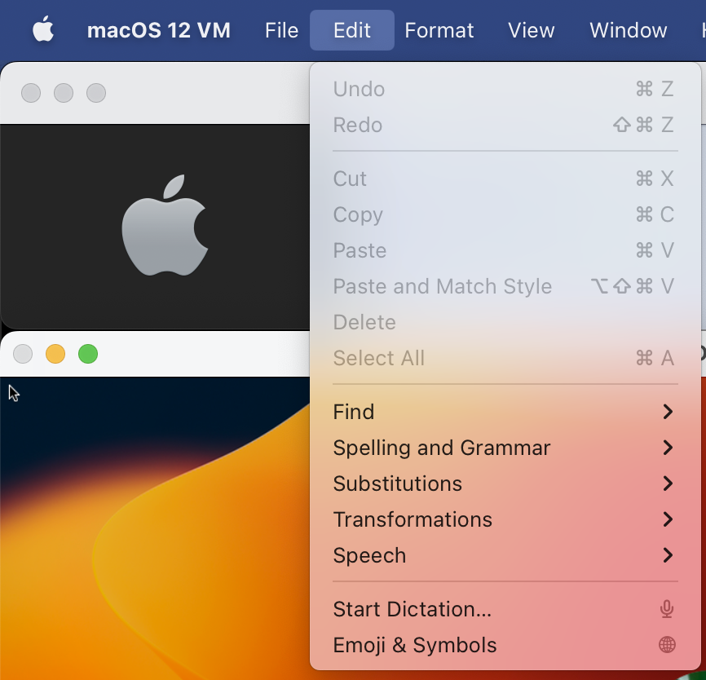This screenshot has height=680, width=706.
Task: Click the Paste menu entry
Action: (505, 250)
